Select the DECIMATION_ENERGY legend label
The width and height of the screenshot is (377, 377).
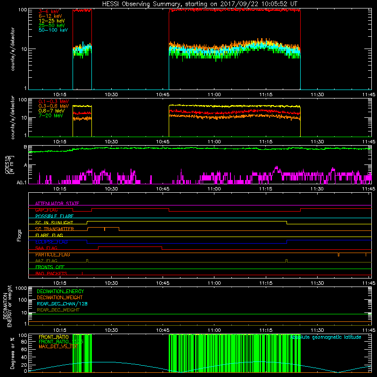tap(60, 291)
